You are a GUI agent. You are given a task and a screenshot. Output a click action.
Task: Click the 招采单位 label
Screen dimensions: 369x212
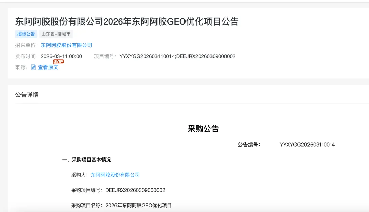click(26, 45)
